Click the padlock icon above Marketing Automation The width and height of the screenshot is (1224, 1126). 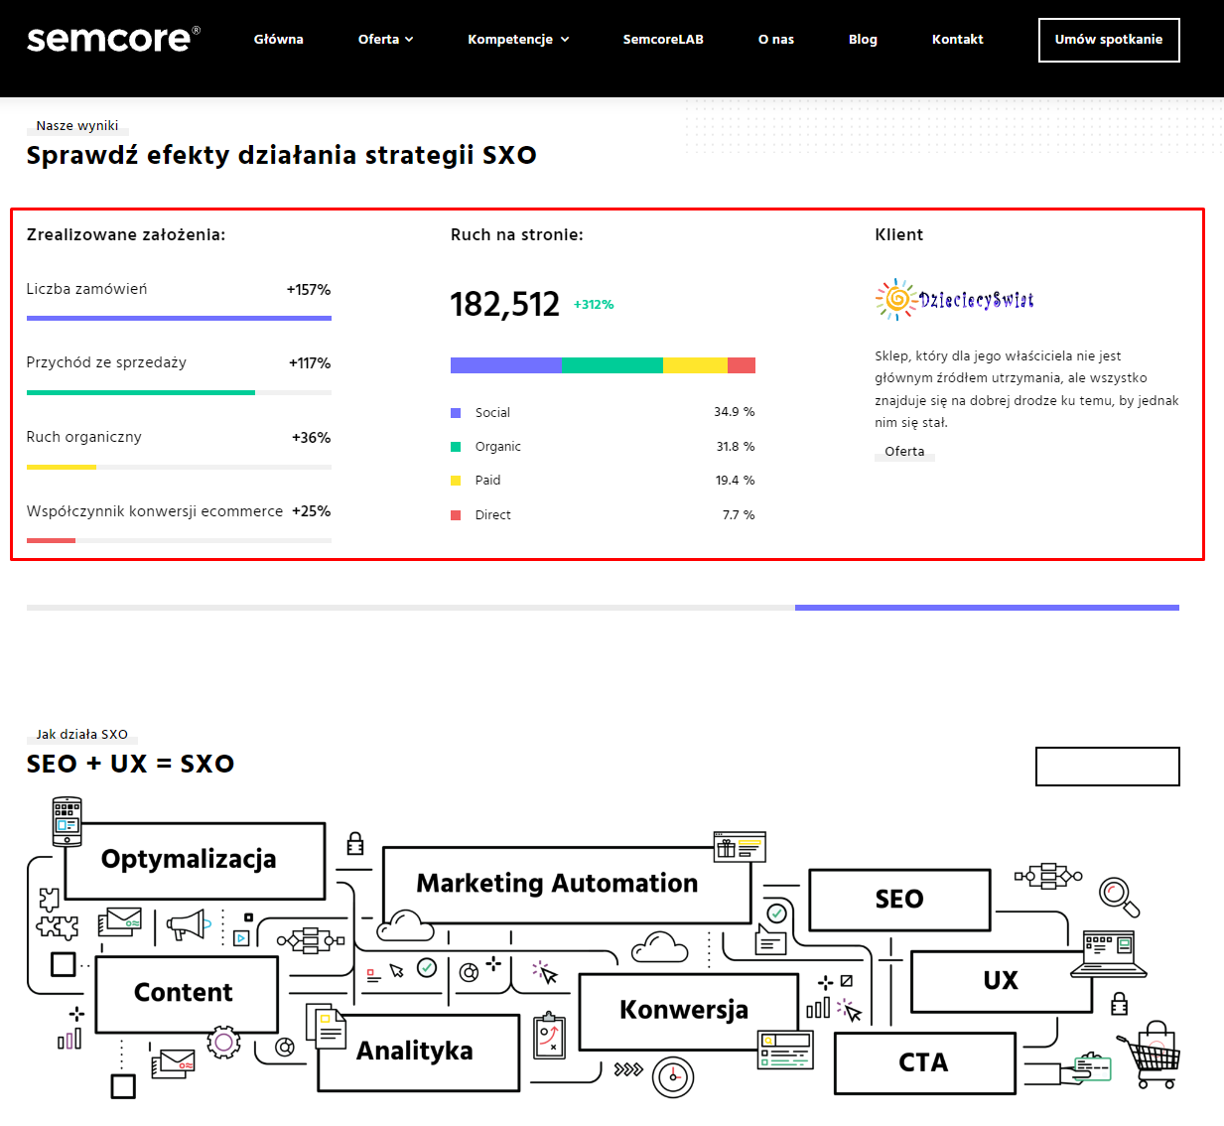(355, 844)
